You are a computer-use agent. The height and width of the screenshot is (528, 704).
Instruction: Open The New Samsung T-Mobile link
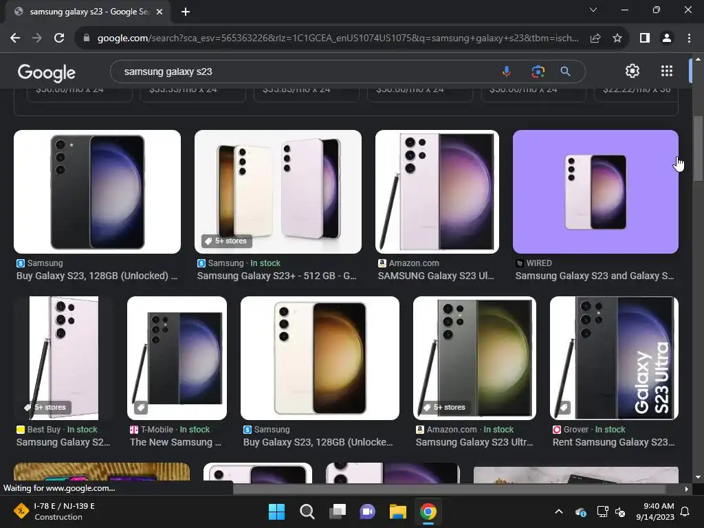(x=175, y=442)
